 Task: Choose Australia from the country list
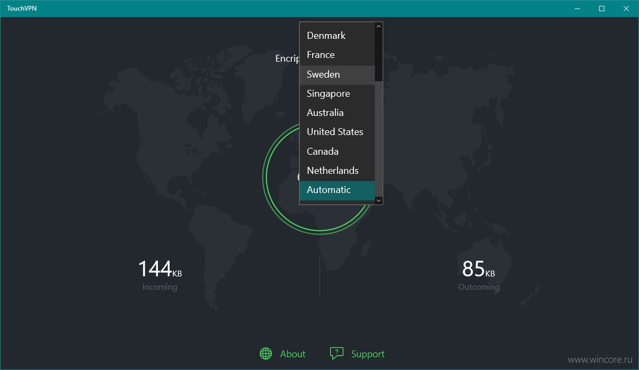click(x=337, y=113)
